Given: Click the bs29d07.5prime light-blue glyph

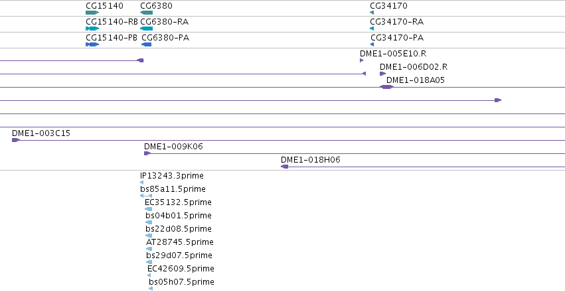Looking at the screenshot, I should pyautogui.click(x=149, y=262).
